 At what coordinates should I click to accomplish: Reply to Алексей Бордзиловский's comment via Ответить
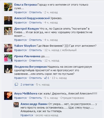point(35,22)
